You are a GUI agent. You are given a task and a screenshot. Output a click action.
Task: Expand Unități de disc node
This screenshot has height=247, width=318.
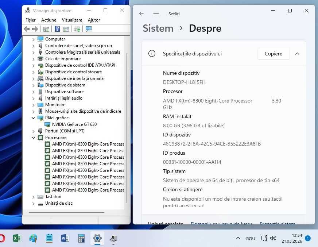click(33, 203)
